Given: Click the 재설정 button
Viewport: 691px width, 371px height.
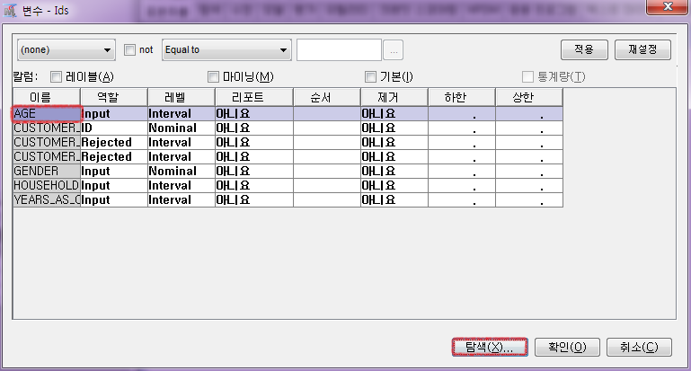Looking at the screenshot, I should click(642, 49).
